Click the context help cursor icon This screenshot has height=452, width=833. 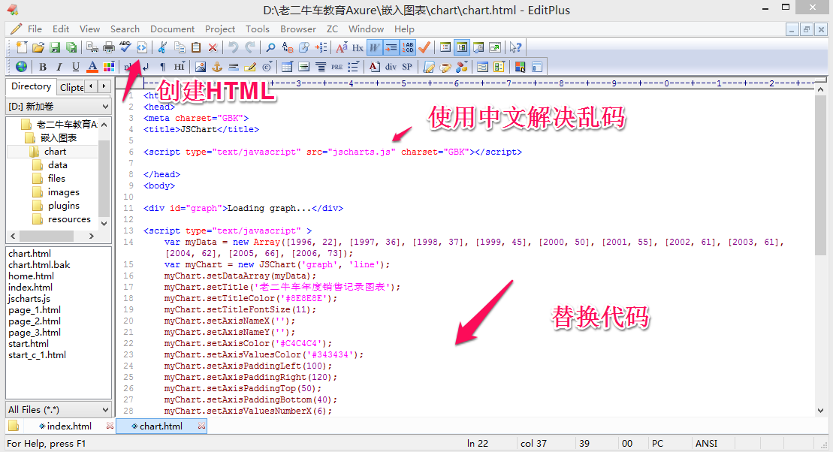tap(515, 48)
